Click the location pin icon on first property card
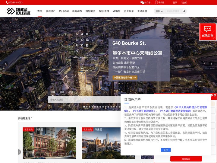The width and height of the screenshot is (217, 163). (x=64, y=130)
